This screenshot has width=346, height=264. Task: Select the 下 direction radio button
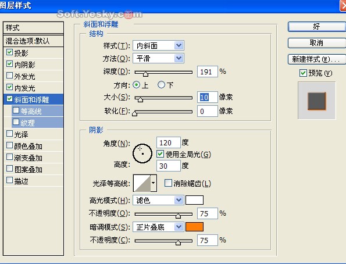pos(161,84)
